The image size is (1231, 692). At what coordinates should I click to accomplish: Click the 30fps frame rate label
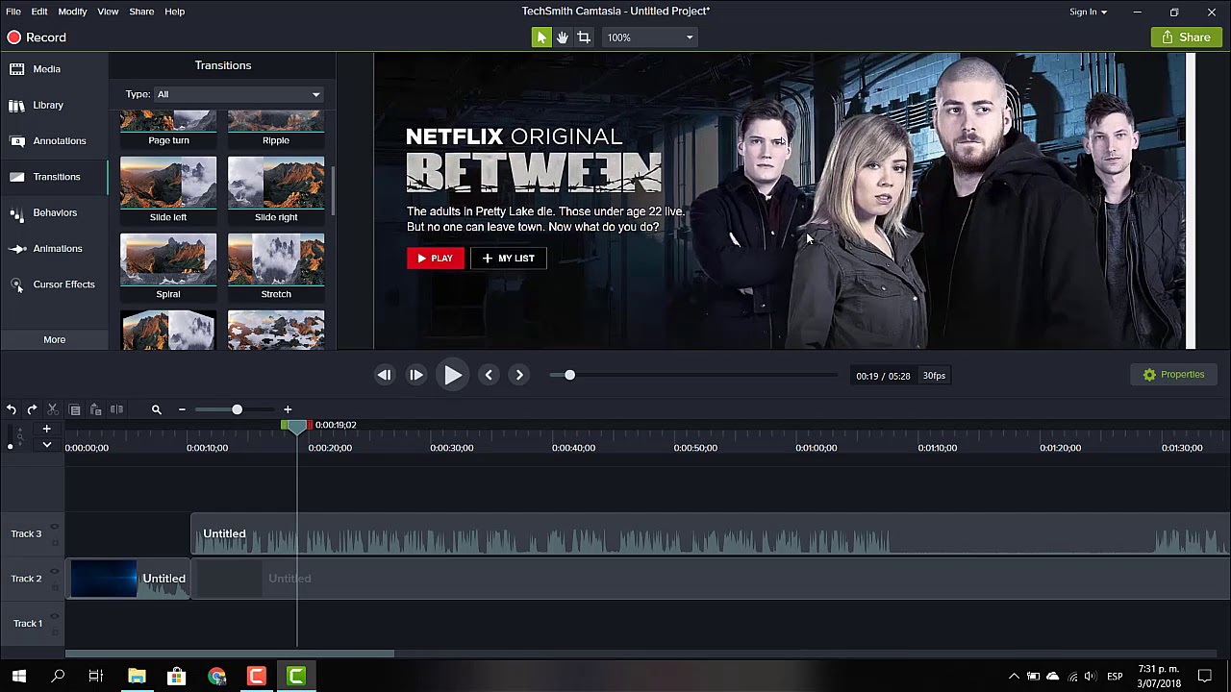(935, 376)
